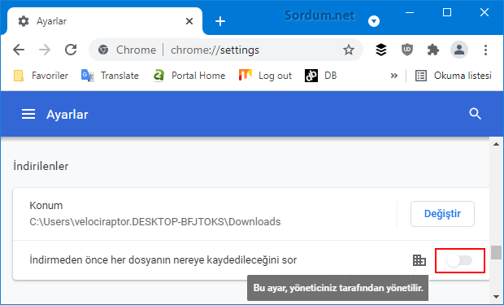Open the Favoriler bookmark folder
The width and height of the screenshot is (504, 305).
(x=41, y=76)
